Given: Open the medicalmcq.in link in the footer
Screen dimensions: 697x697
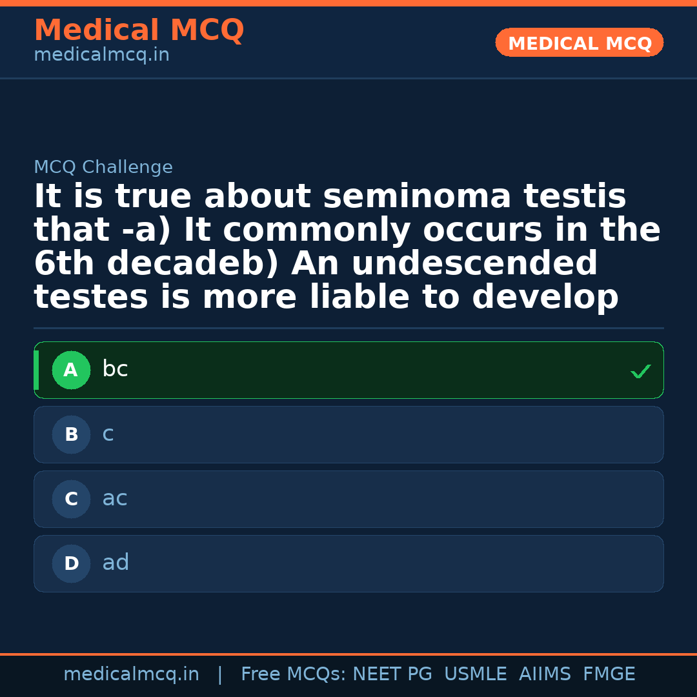Looking at the screenshot, I should [x=131, y=674].
